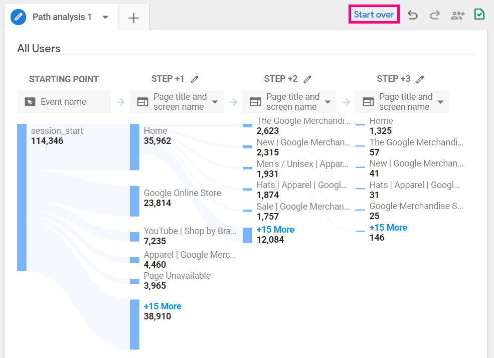Select the Google Online Store node
This screenshot has width=494, height=358.
coord(183,193)
